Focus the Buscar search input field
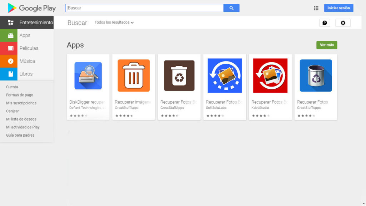The height and width of the screenshot is (206, 366). click(144, 8)
